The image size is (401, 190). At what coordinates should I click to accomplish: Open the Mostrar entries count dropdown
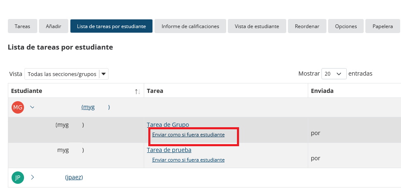pos(334,74)
